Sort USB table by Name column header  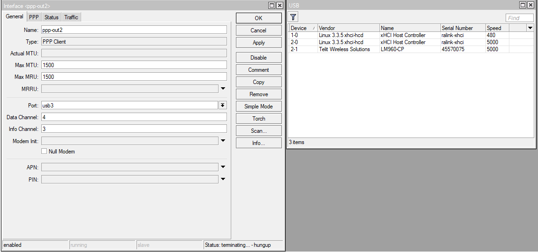tap(410, 28)
